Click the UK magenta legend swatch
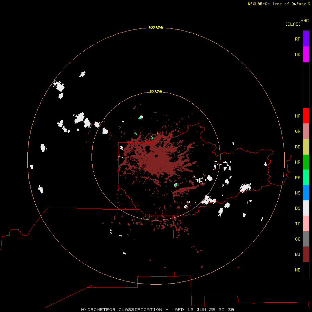Screen dimensions: 312x312 pos(306,54)
